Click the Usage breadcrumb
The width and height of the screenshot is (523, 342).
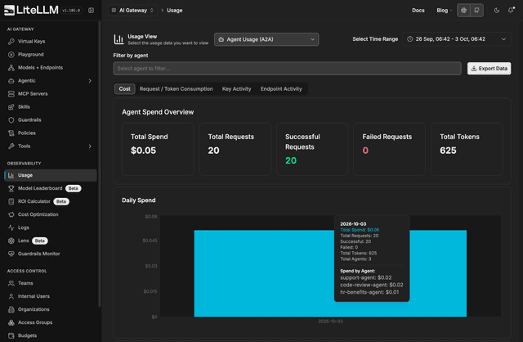tap(174, 11)
